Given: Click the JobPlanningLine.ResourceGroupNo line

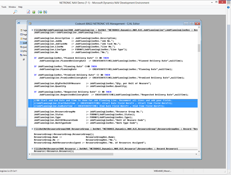Looking at the screenshot, I should coord(89,112).
